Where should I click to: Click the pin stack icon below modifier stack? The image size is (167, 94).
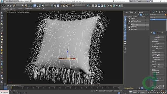point(151,33)
